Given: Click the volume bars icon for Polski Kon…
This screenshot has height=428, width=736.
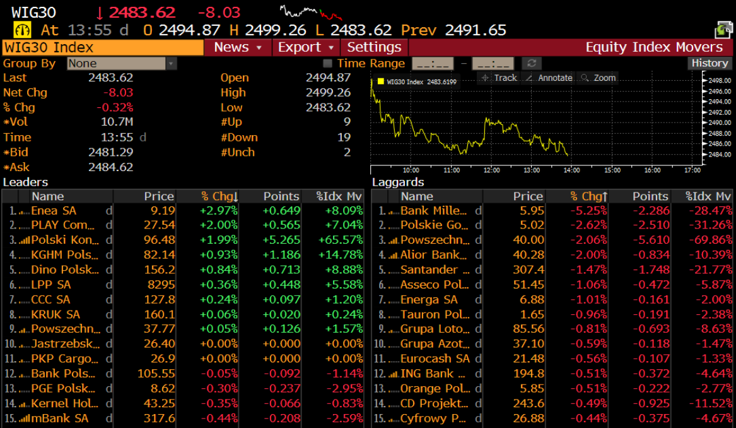Looking at the screenshot, I should coord(24,241).
